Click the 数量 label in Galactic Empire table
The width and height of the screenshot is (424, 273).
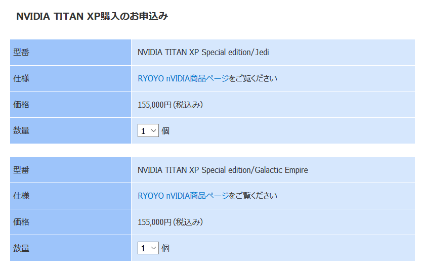(21, 248)
